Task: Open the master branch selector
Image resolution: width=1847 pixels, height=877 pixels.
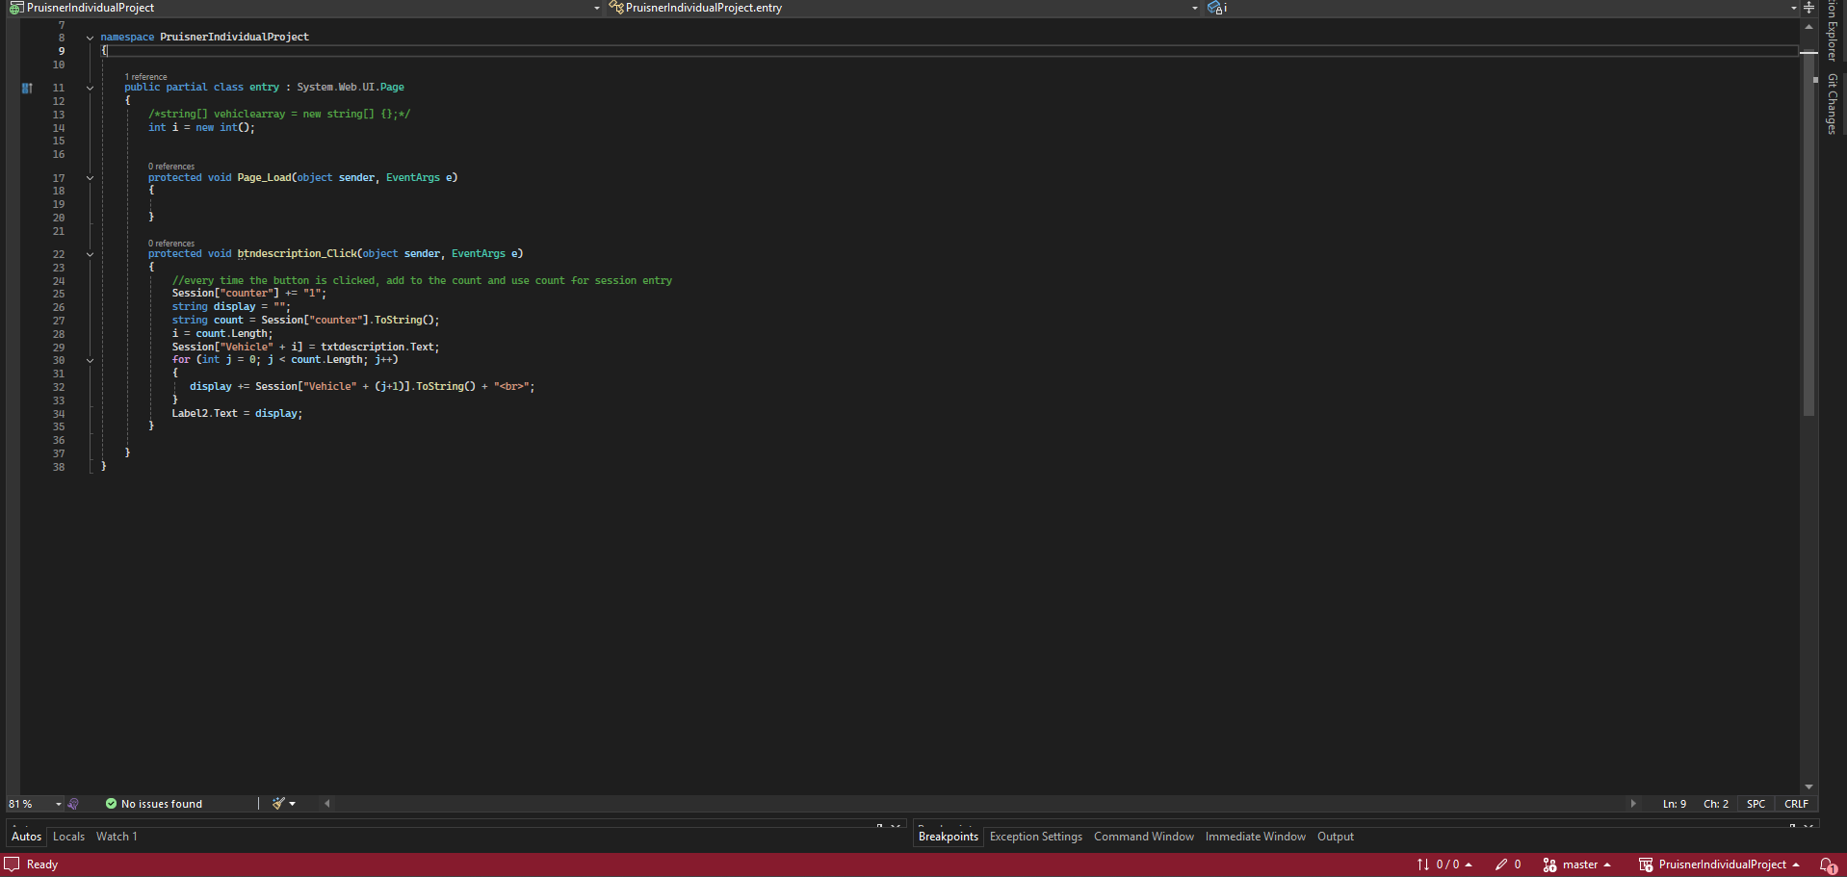Action: [1576, 864]
